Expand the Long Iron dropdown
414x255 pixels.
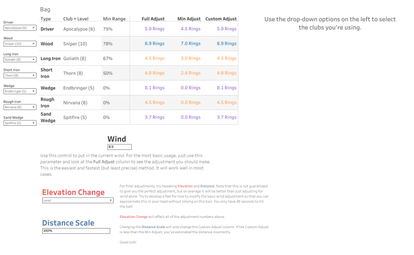20,59
